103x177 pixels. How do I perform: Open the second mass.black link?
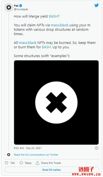(28, 43)
